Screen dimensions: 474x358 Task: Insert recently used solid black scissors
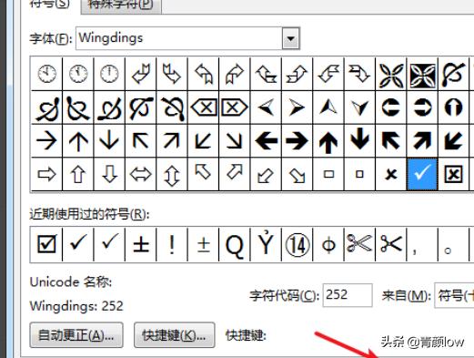(390, 244)
